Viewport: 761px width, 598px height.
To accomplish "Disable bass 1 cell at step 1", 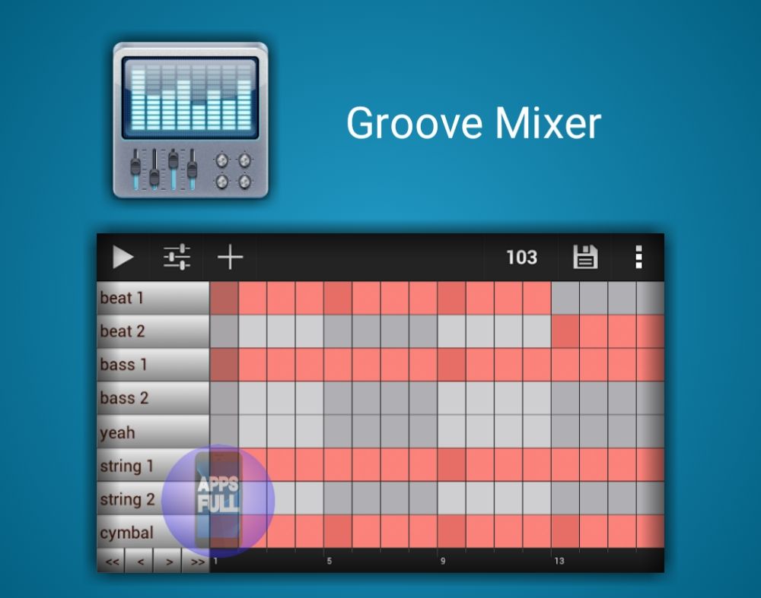I will (224, 365).
